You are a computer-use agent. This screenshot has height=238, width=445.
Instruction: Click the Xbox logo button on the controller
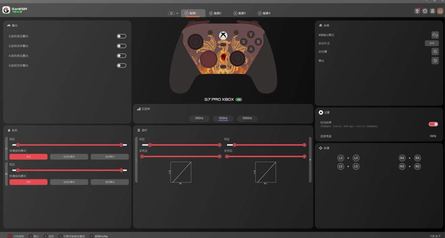(x=223, y=35)
